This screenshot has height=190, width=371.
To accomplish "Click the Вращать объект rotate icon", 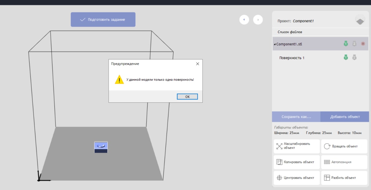I will [x=327, y=146].
